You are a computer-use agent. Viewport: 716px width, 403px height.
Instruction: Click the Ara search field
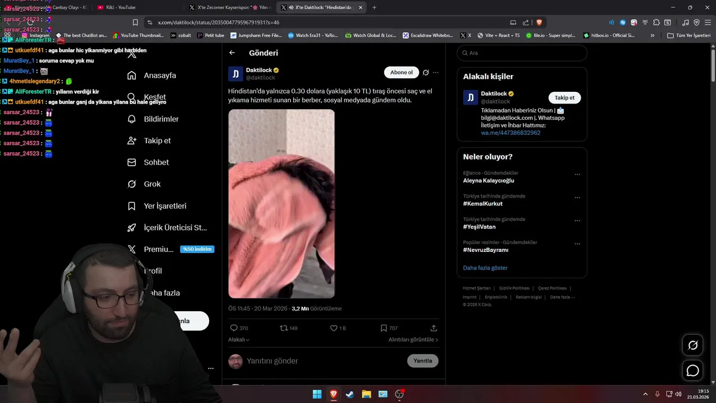[x=522, y=53]
